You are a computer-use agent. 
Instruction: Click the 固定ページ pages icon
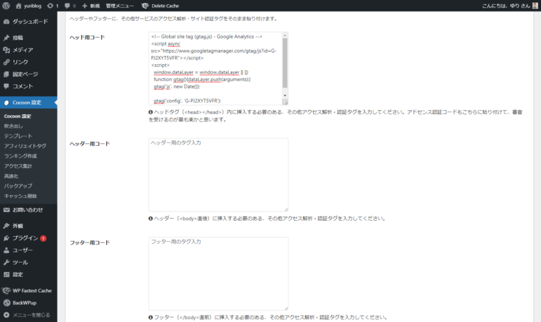[x=6, y=74]
